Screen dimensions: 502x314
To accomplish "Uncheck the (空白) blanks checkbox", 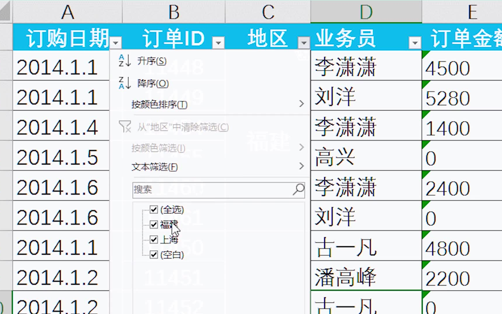I will 153,255.
